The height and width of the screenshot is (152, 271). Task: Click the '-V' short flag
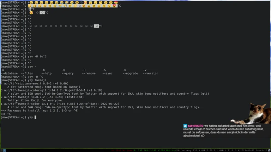tap(145, 70)
